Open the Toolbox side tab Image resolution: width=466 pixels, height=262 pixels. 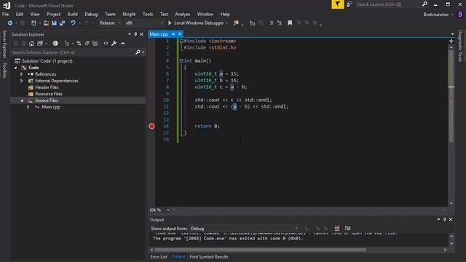(4, 70)
